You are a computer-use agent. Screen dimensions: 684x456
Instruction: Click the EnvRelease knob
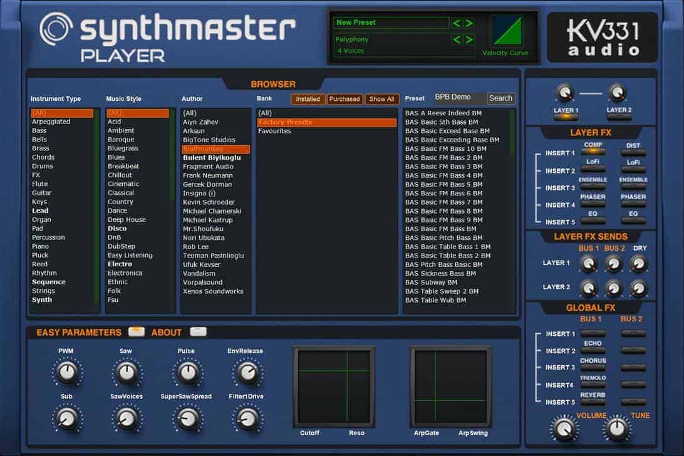[x=247, y=372]
